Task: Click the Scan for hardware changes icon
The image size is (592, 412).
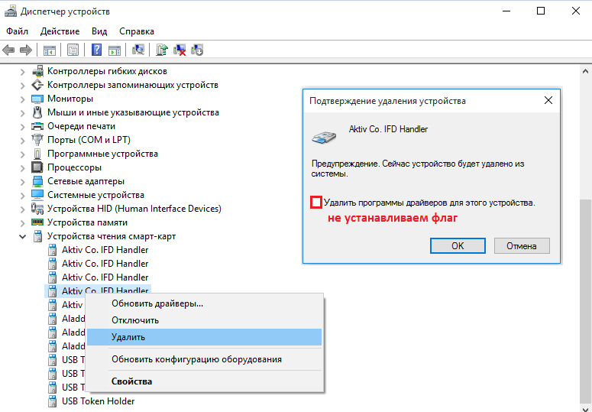Action: pos(138,50)
